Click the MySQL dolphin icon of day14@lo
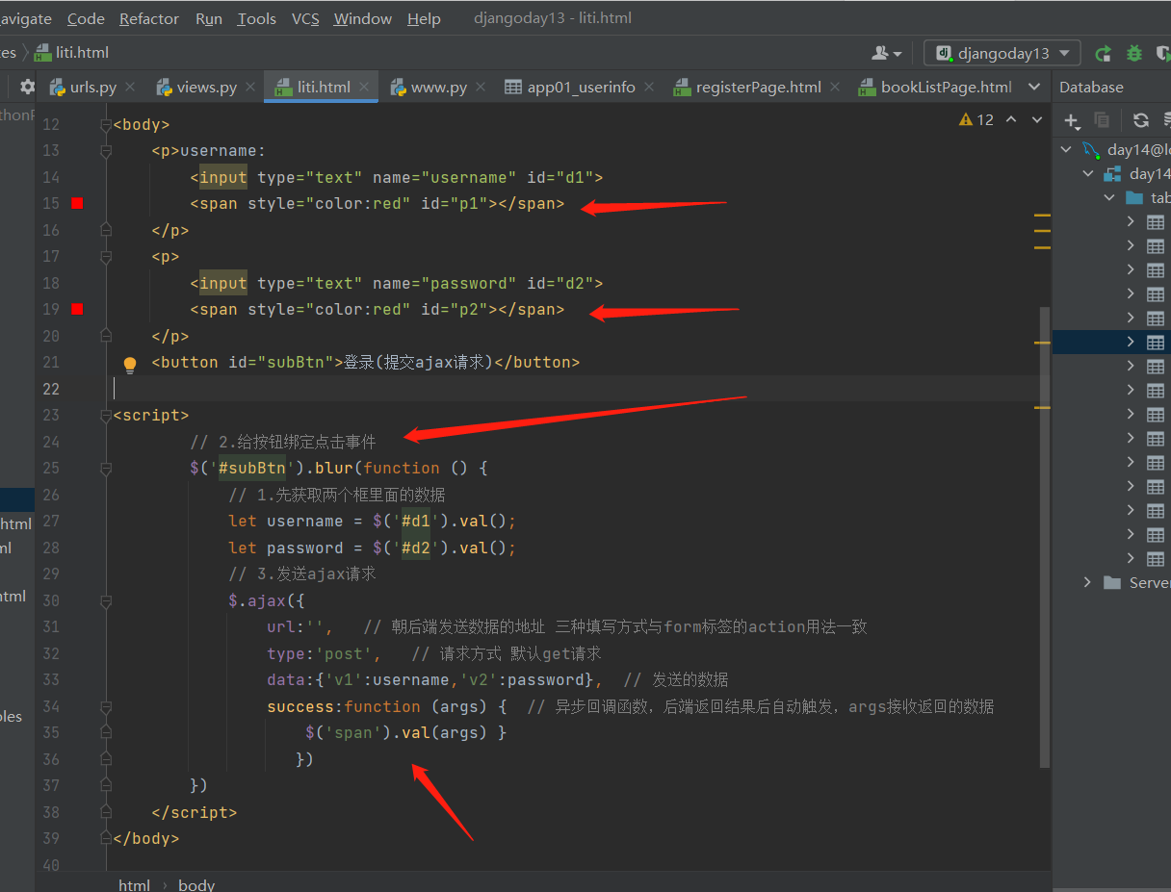Screen dimensions: 1171x892 click(1091, 149)
